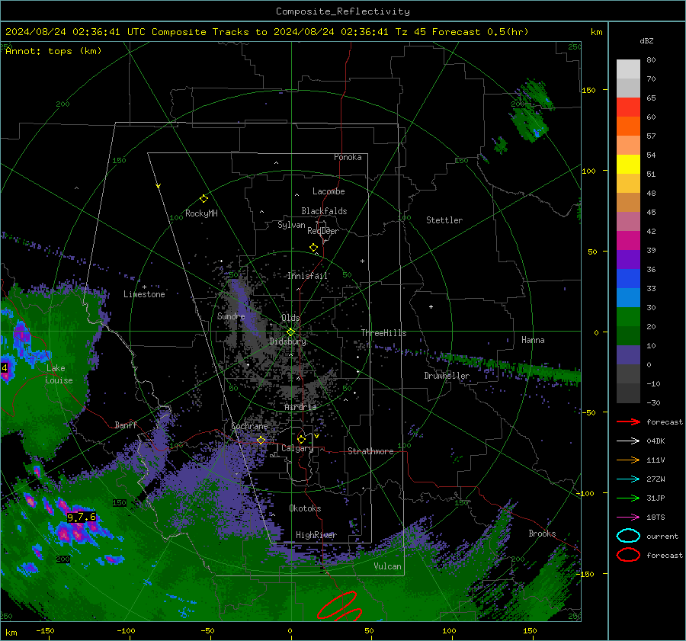Viewport: 686px width, 641px height.
Task: Click the Drumheller city label
Action: 447,376
